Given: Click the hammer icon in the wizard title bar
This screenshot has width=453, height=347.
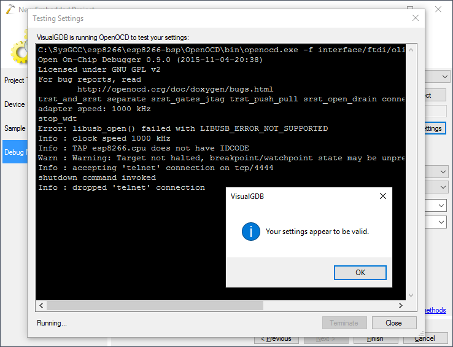Looking at the screenshot, I should [10, 9].
